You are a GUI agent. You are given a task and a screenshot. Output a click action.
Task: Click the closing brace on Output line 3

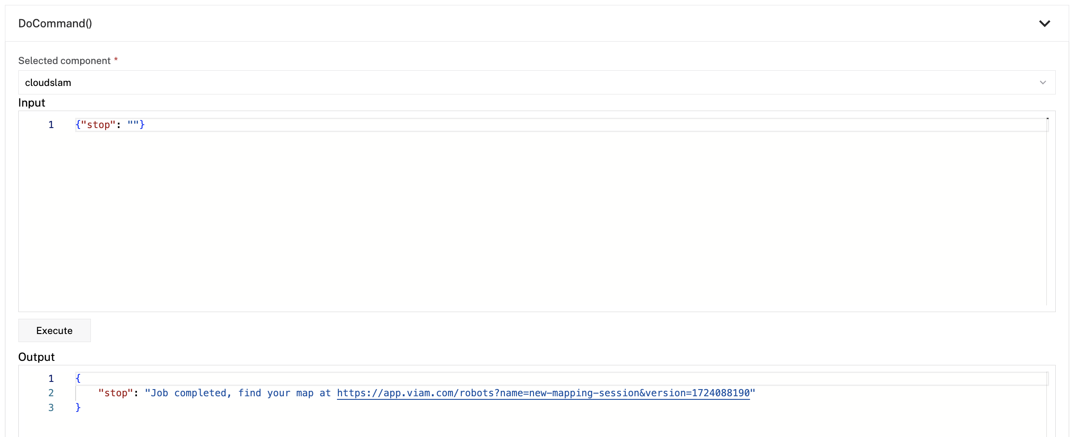point(78,407)
